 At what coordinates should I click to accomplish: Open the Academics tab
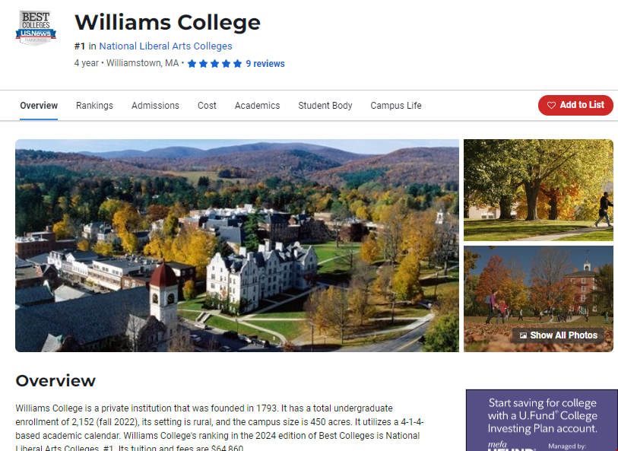point(257,106)
